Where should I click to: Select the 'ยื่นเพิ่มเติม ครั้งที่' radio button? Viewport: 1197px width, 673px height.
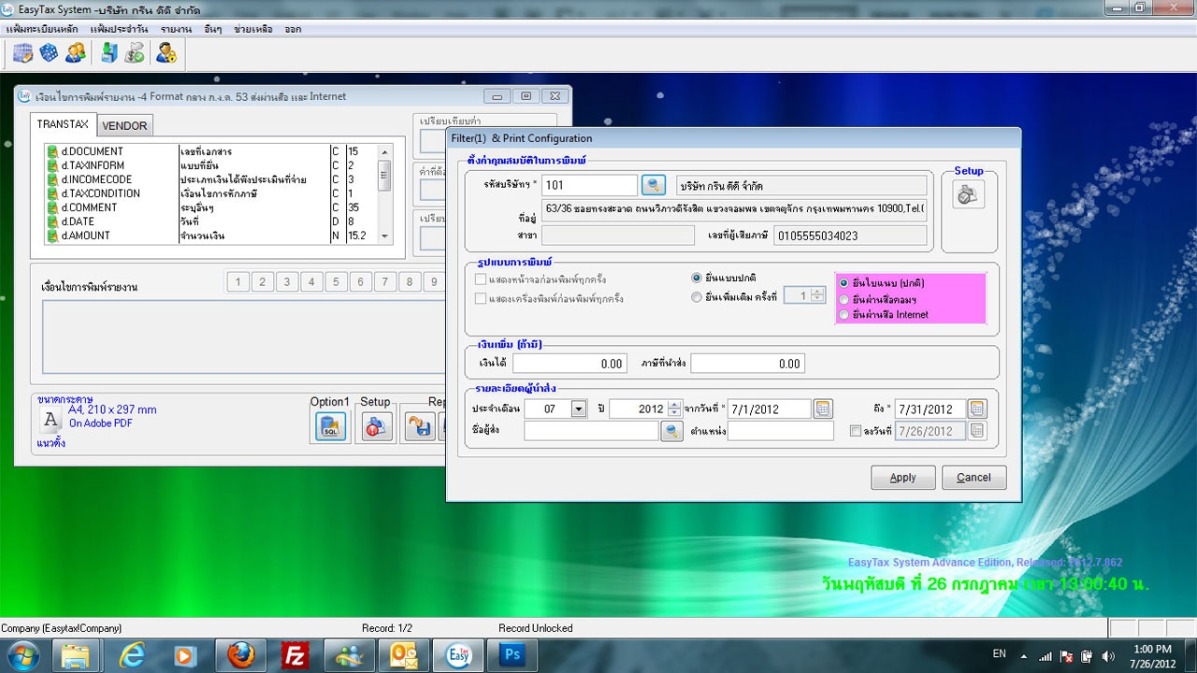tap(696, 297)
